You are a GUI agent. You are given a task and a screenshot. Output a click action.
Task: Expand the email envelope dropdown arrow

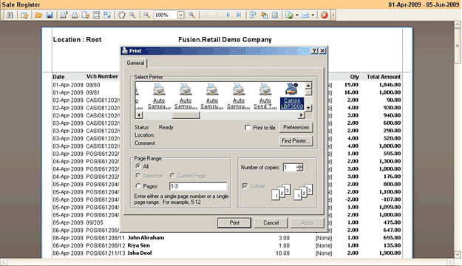[x=313, y=15]
